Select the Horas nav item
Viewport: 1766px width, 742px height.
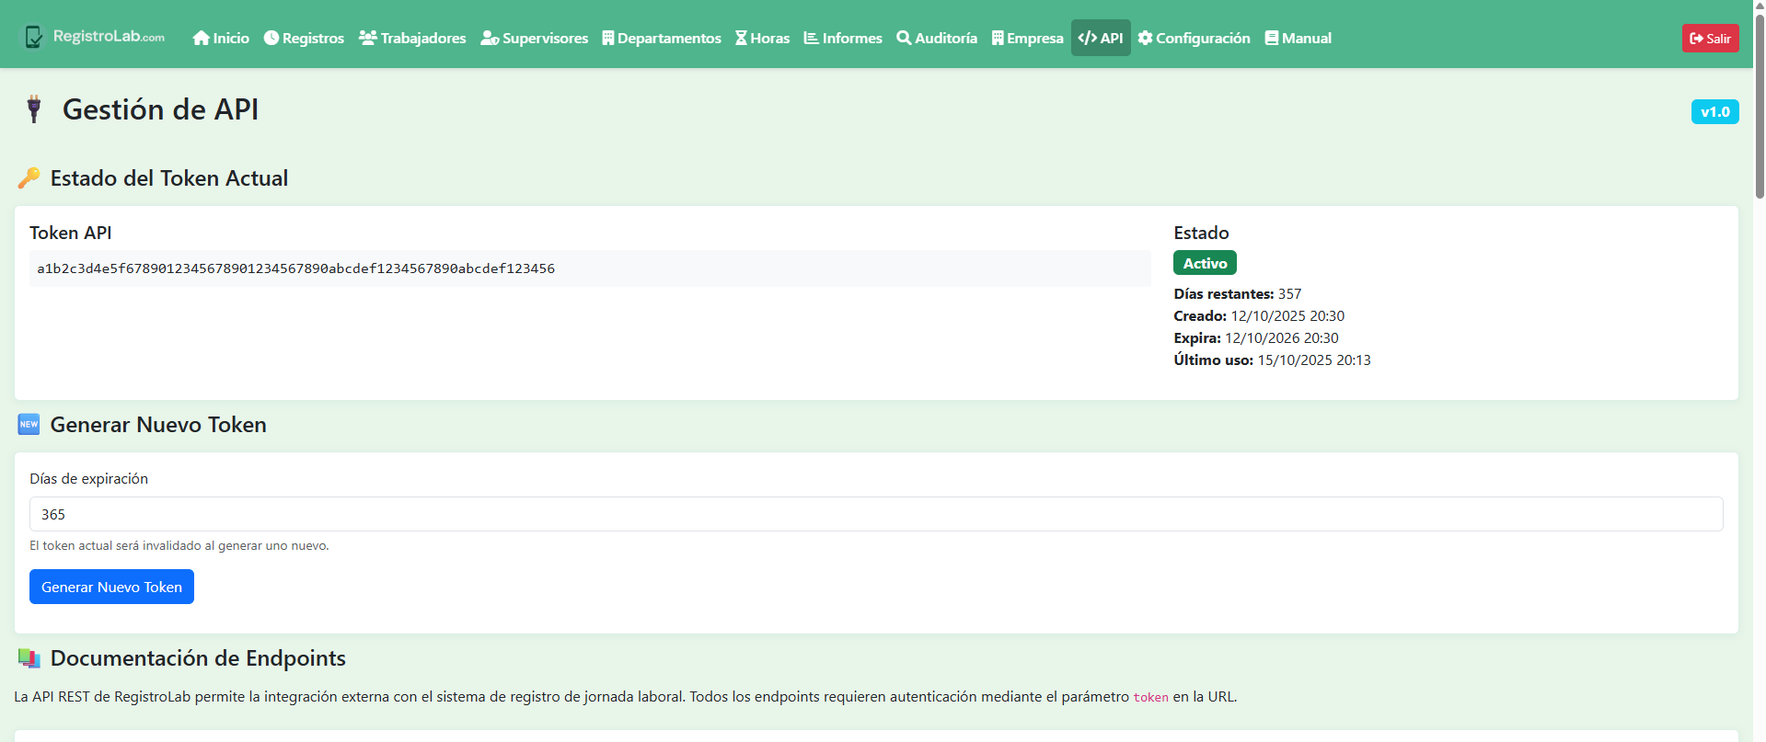click(x=763, y=38)
